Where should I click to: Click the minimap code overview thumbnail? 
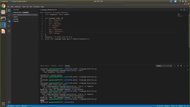(180, 15)
